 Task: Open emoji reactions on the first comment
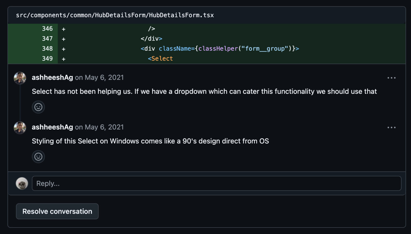38,107
